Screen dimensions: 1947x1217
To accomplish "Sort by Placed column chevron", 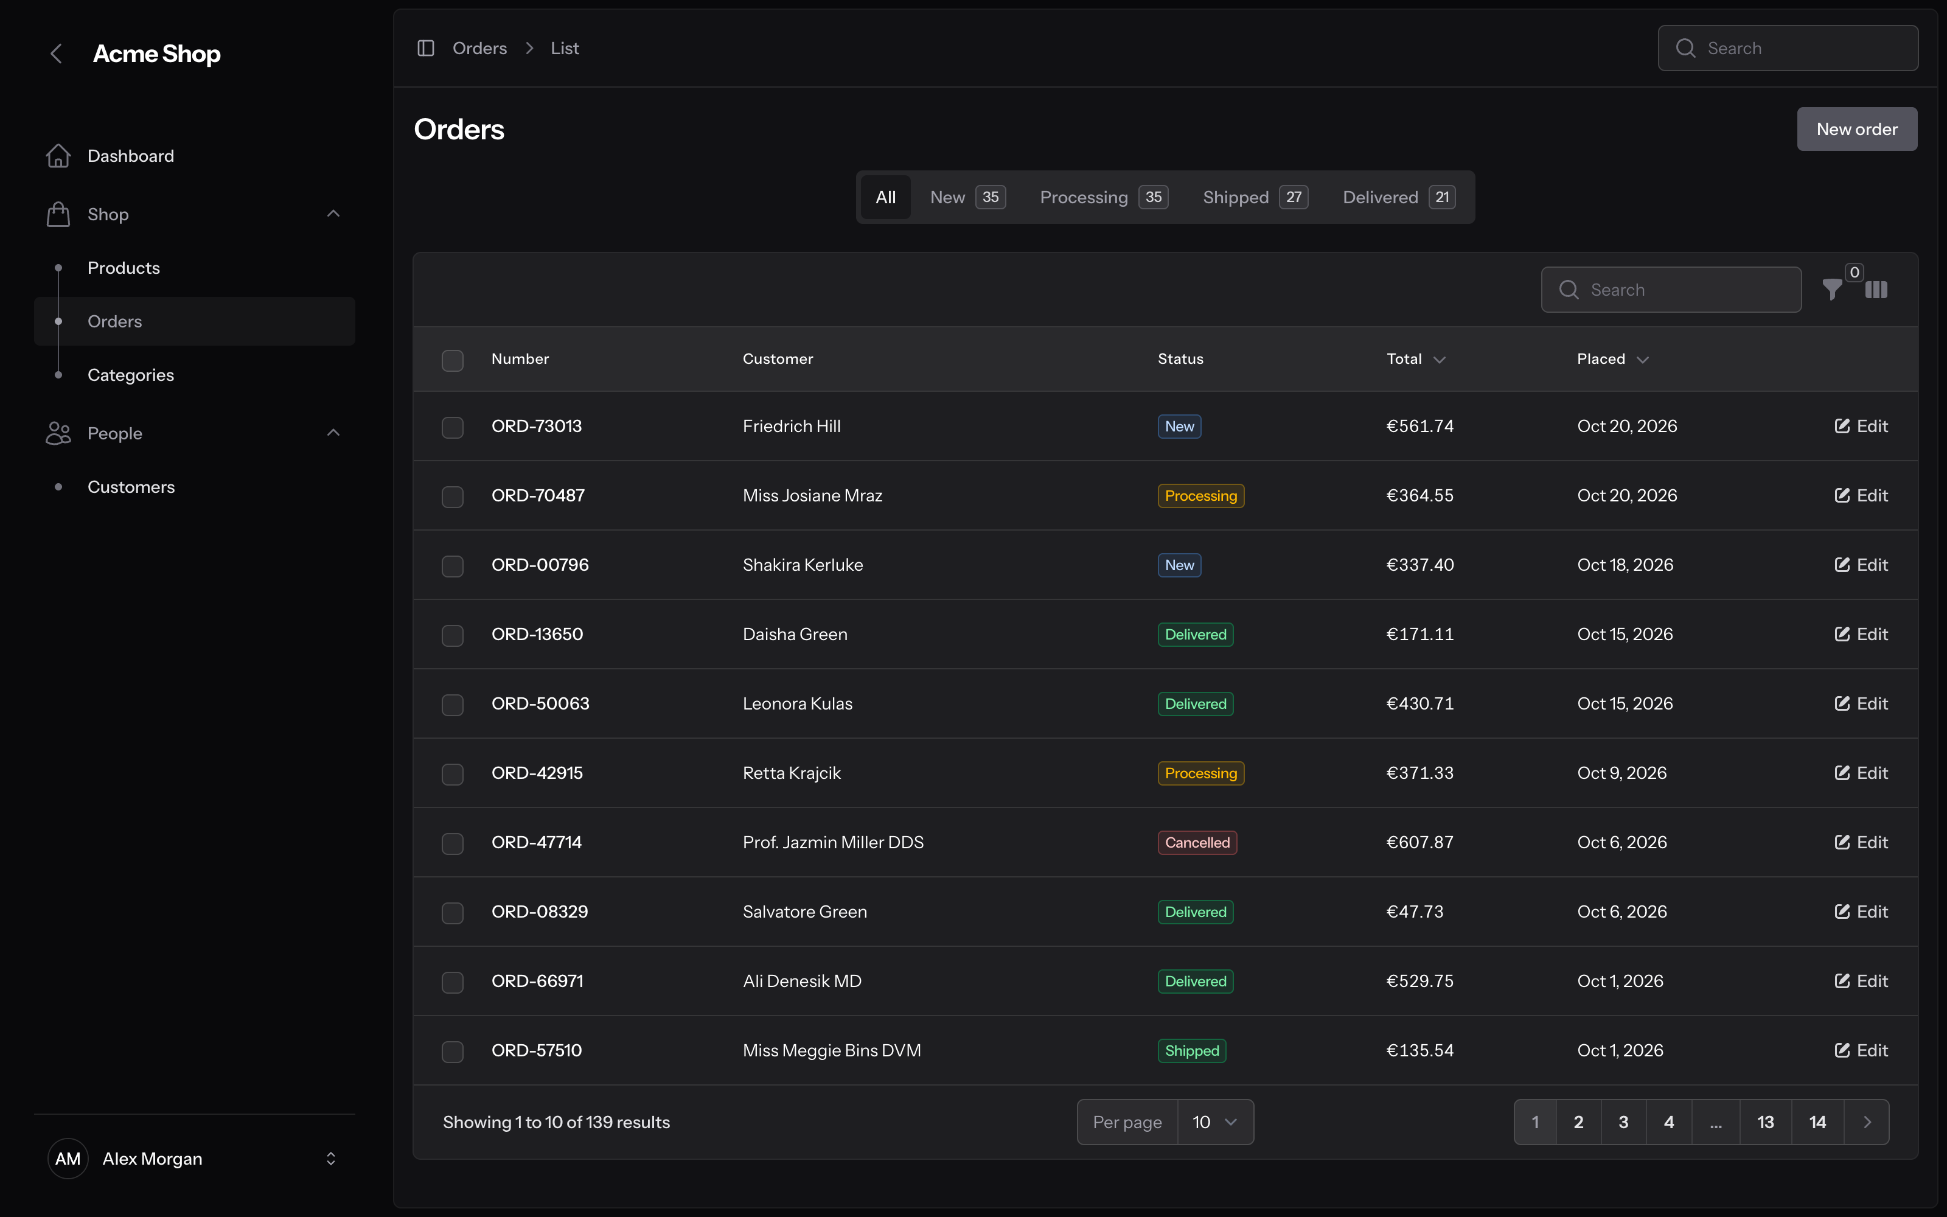I will [x=1643, y=360].
